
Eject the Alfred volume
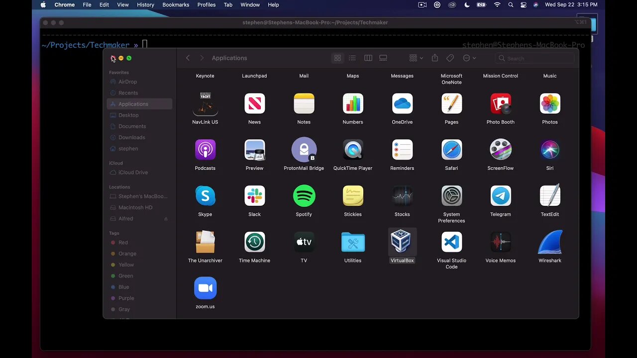click(166, 219)
